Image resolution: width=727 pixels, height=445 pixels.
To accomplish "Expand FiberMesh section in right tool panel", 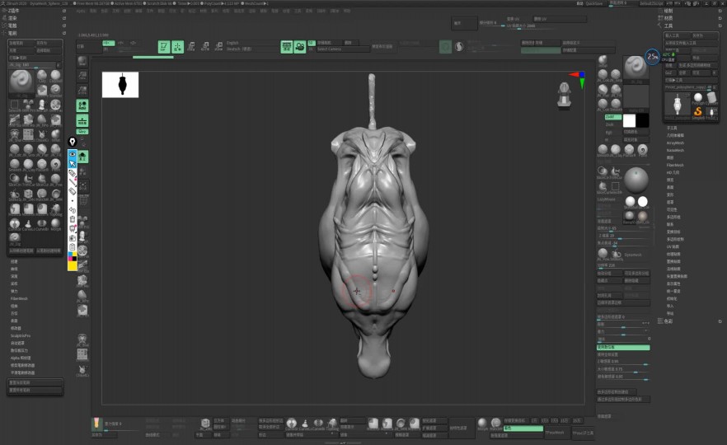I will click(x=675, y=165).
